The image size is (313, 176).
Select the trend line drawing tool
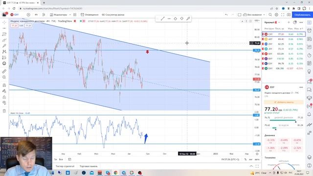[x=4, y=28]
